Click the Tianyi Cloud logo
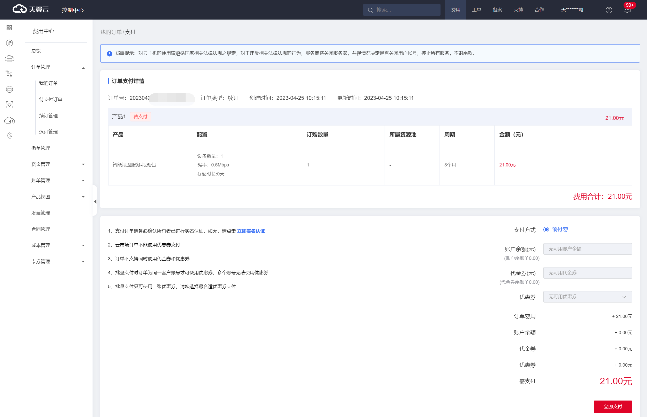The image size is (647, 417). [30, 10]
